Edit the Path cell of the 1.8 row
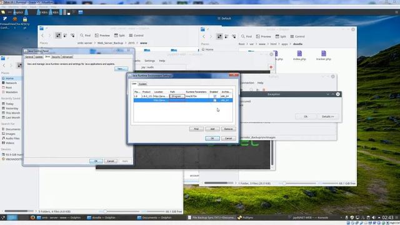 click(x=177, y=96)
